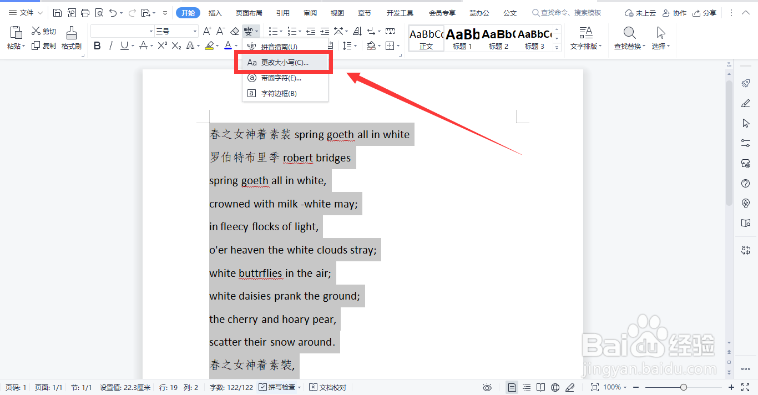This screenshot has width=758, height=395.
Task: Click the font color A swatch
Action: 228,46
